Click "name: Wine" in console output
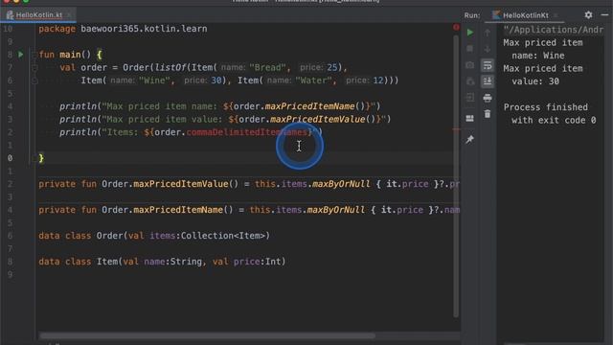This screenshot has height=345, width=613. click(538, 56)
